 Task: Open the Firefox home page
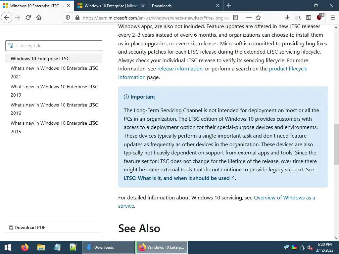click(39, 18)
